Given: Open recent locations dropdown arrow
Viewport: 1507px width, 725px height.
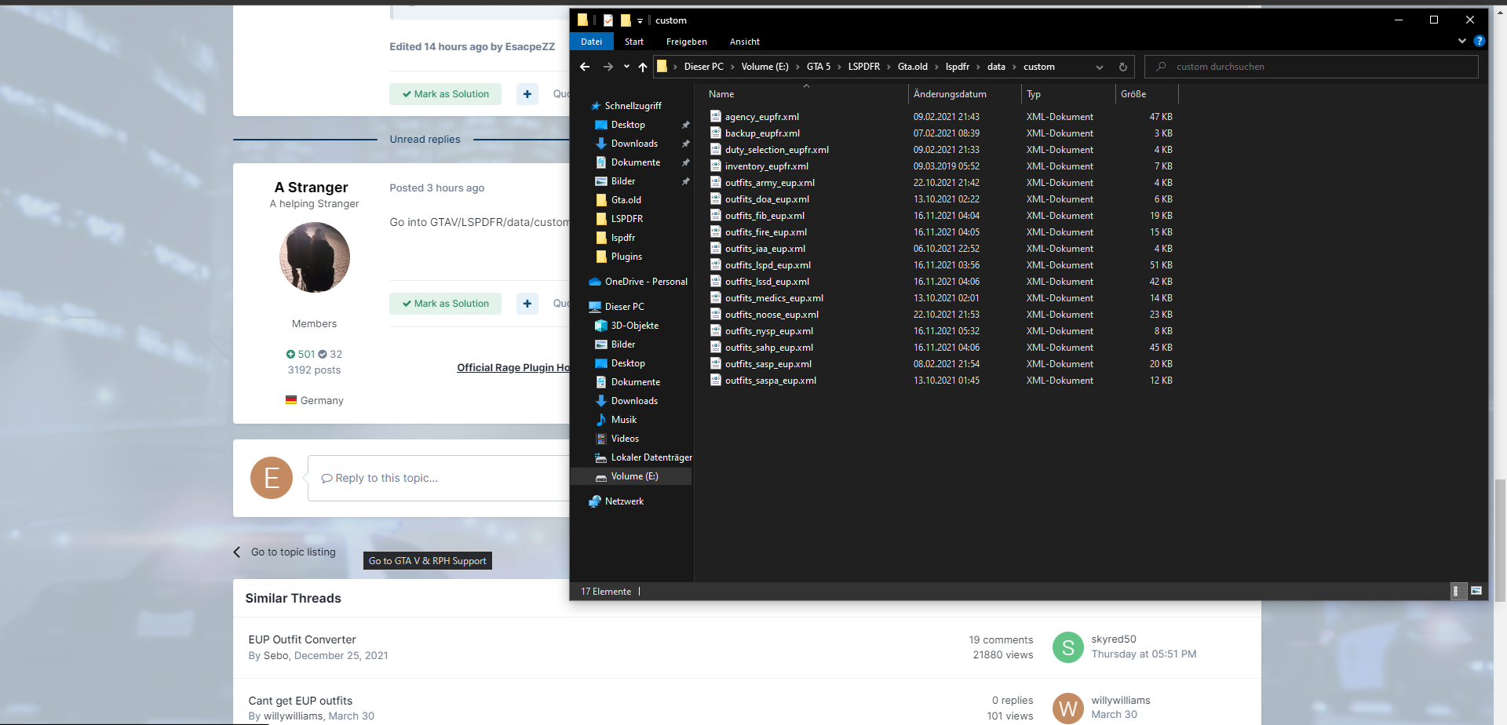Looking at the screenshot, I should 626,67.
